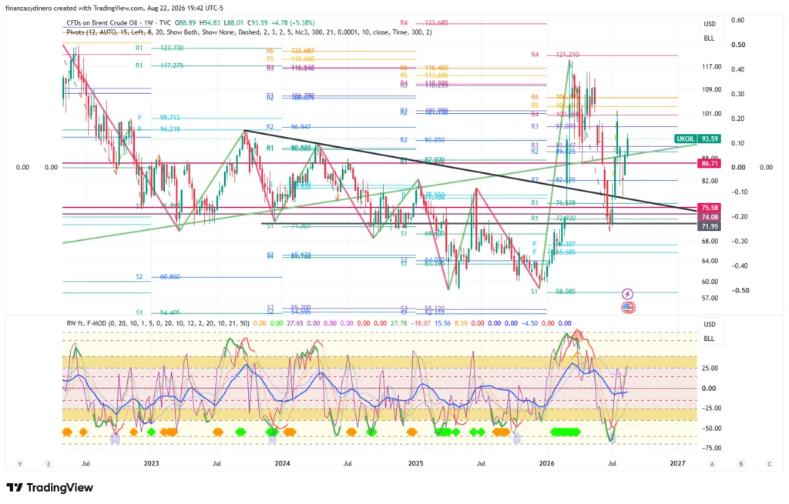Click 2026 on the time axis
The width and height of the screenshot is (789, 504).
pos(546,463)
